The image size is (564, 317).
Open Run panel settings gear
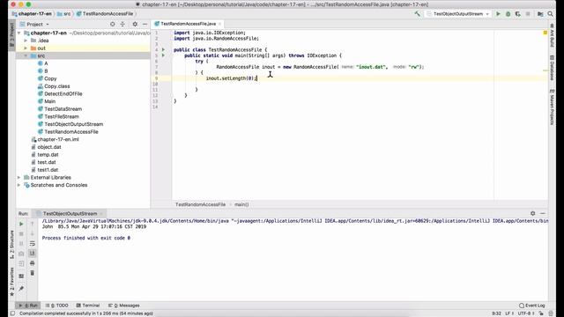(532, 213)
